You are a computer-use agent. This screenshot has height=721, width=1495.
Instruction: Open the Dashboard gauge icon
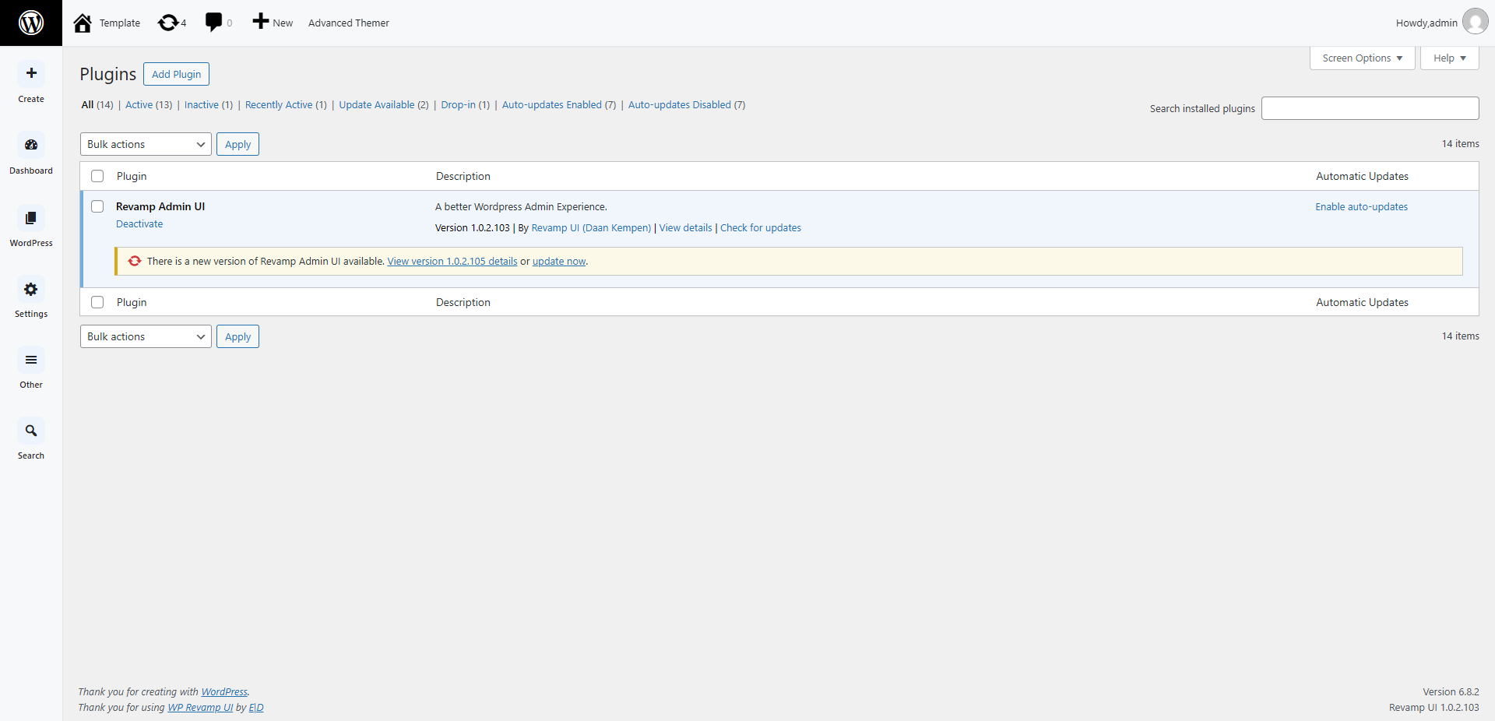[31, 145]
